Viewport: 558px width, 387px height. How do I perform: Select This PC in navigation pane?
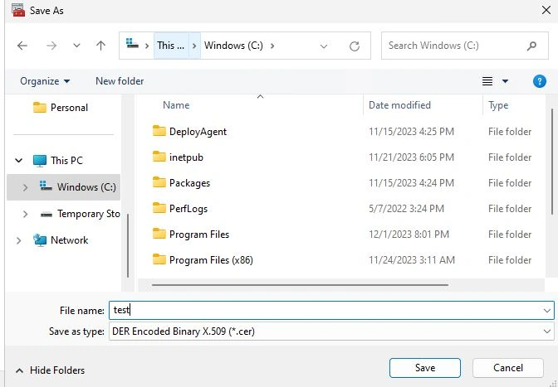point(66,161)
